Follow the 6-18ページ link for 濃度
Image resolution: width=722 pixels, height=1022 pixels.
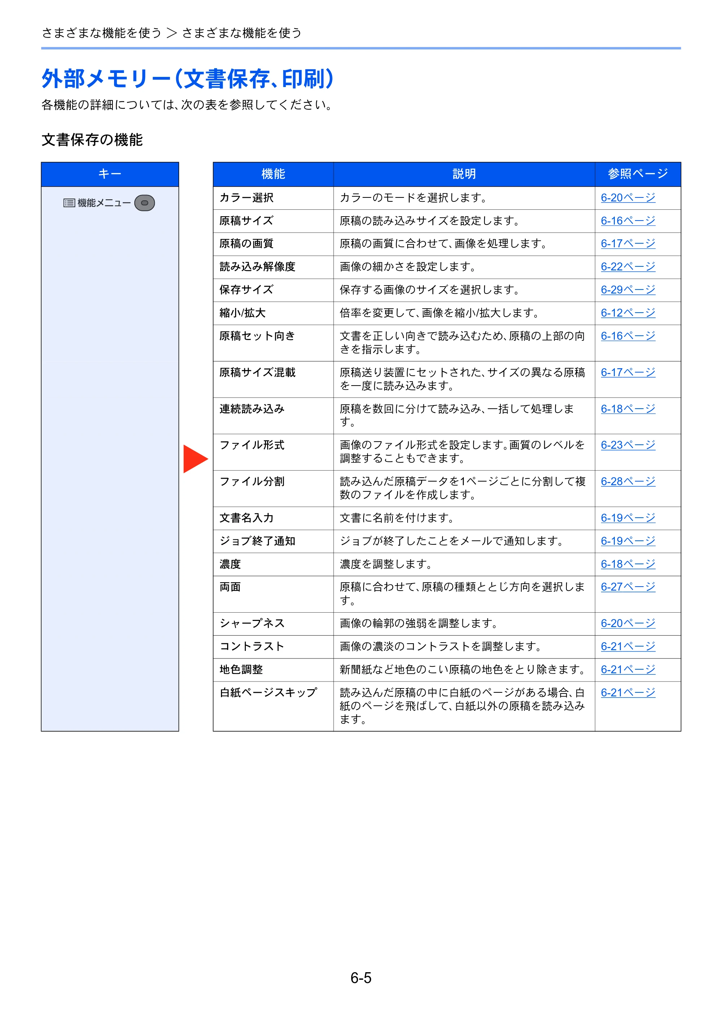[628, 564]
